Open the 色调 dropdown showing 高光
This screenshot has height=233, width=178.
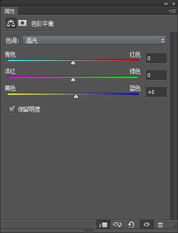click(x=94, y=40)
